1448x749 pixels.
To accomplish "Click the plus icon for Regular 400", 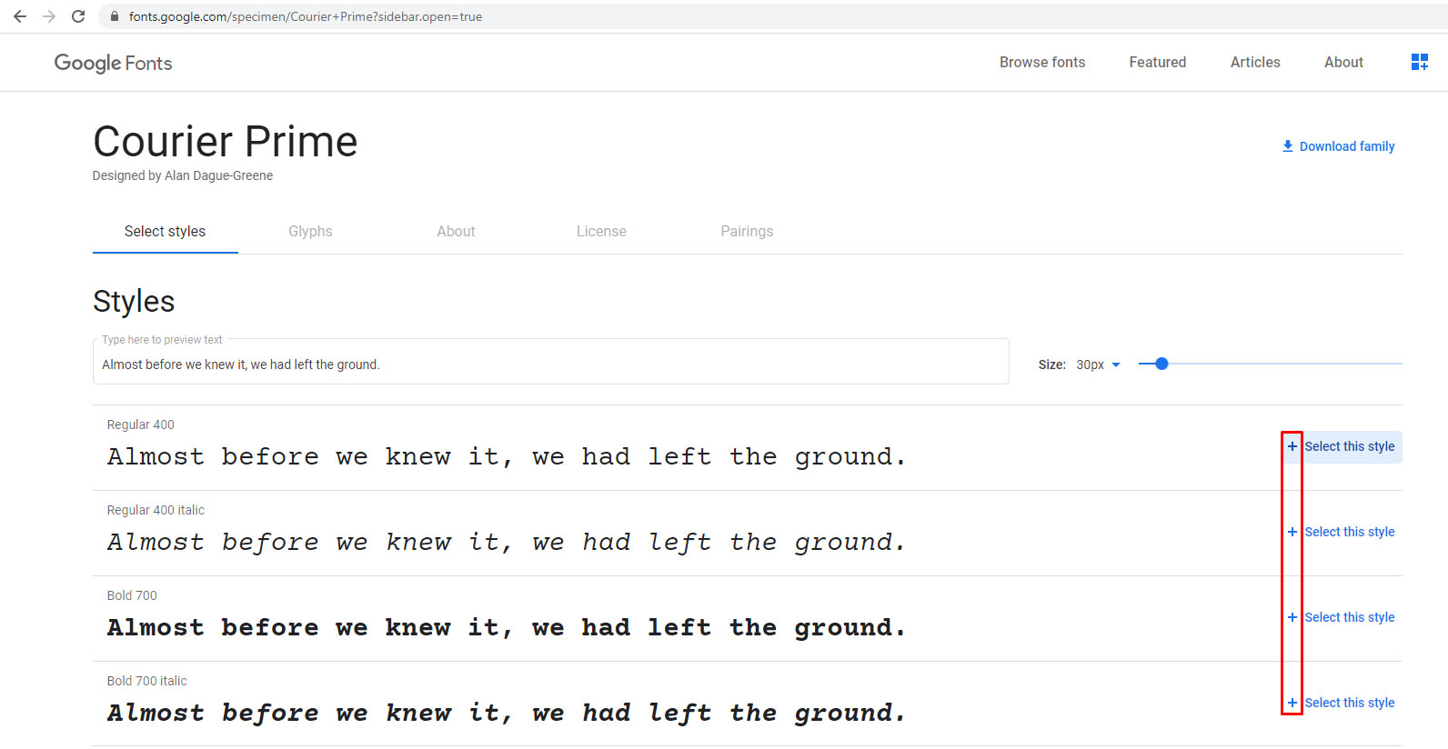I will click(x=1292, y=446).
